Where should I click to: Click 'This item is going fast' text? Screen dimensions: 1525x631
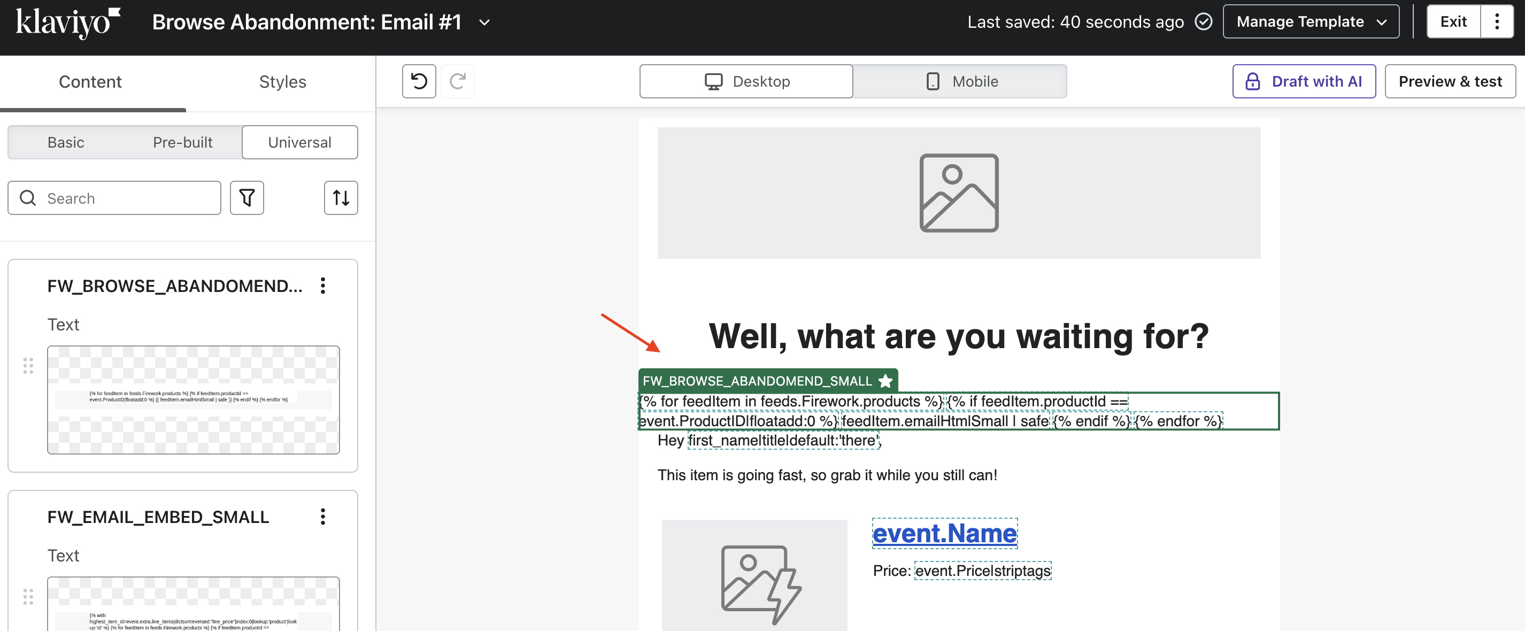coord(827,475)
